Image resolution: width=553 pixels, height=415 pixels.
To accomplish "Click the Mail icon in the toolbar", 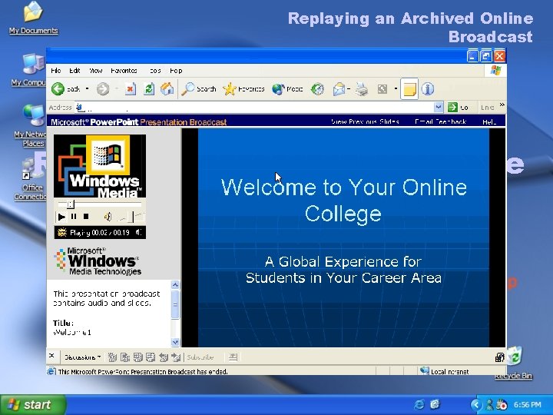I will pyautogui.click(x=339, y=89).
